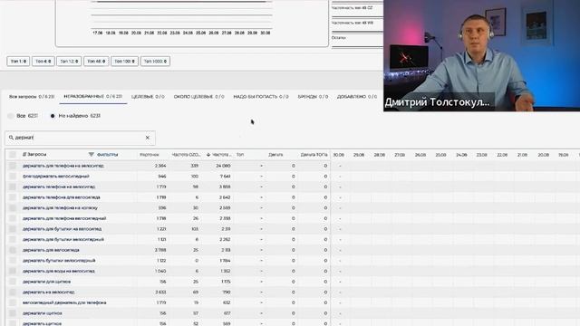
Task: Click the 'Топ 1000: 0' button
Action: coord(155,61)
